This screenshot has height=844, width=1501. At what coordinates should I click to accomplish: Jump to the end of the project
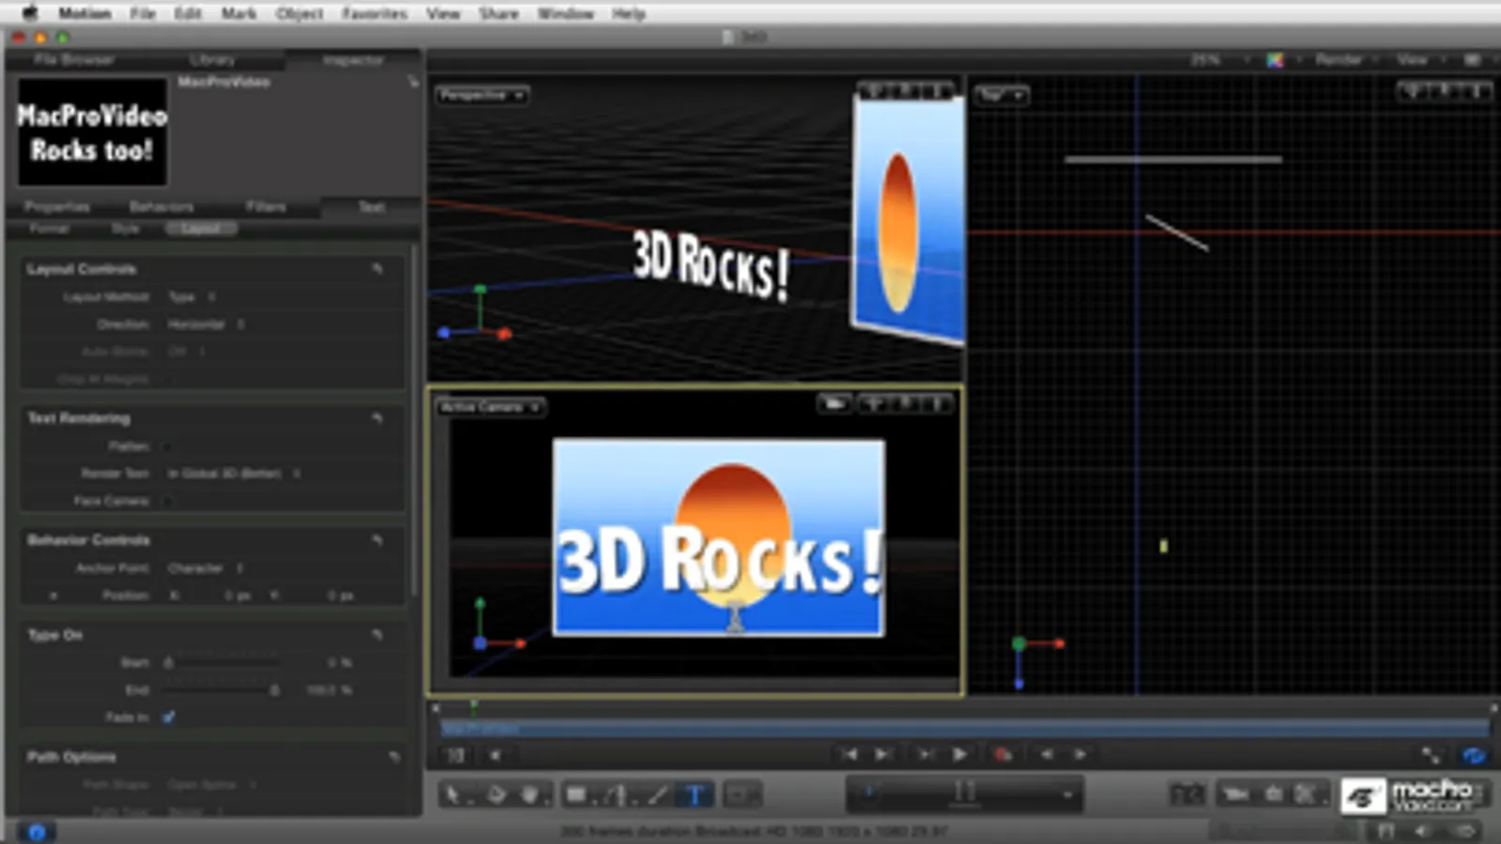[882, 754]
